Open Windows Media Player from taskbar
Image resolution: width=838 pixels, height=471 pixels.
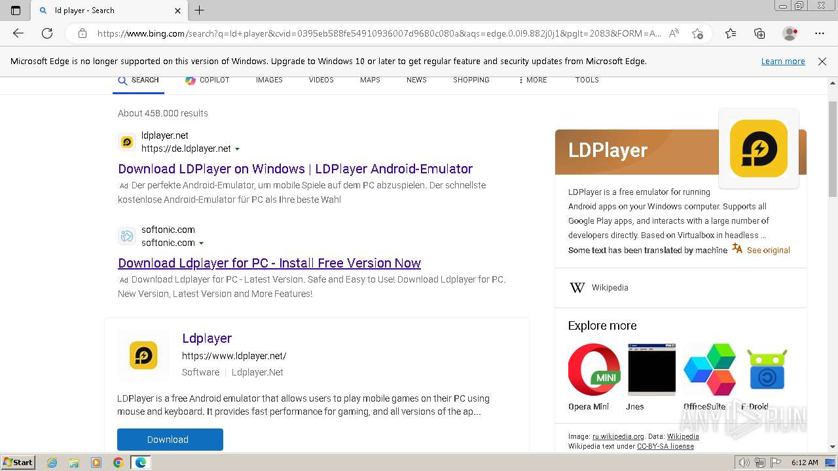tap(96, 462)
